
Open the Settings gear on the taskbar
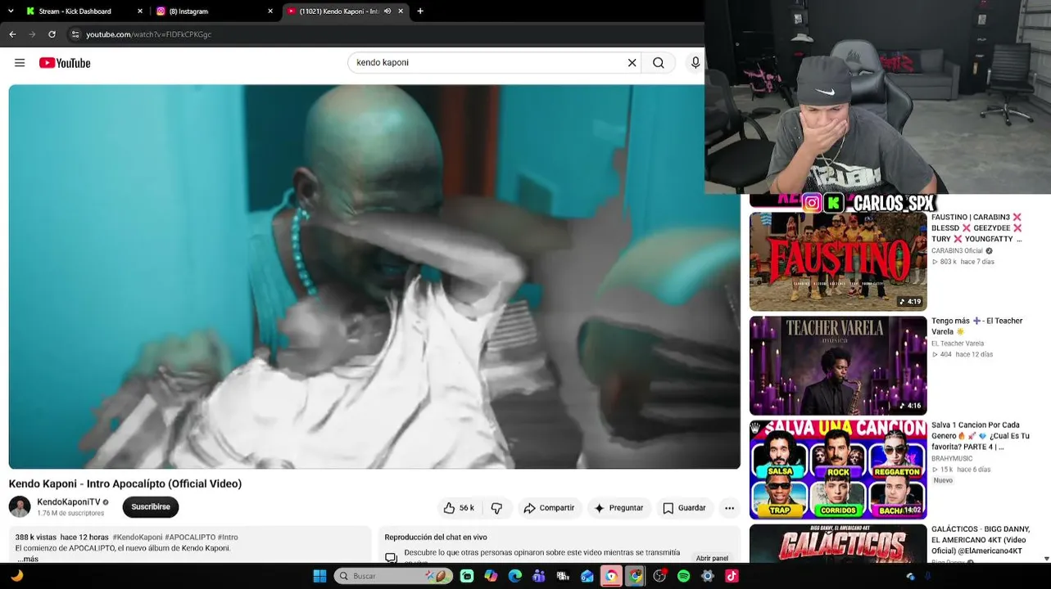pos(708,576)
